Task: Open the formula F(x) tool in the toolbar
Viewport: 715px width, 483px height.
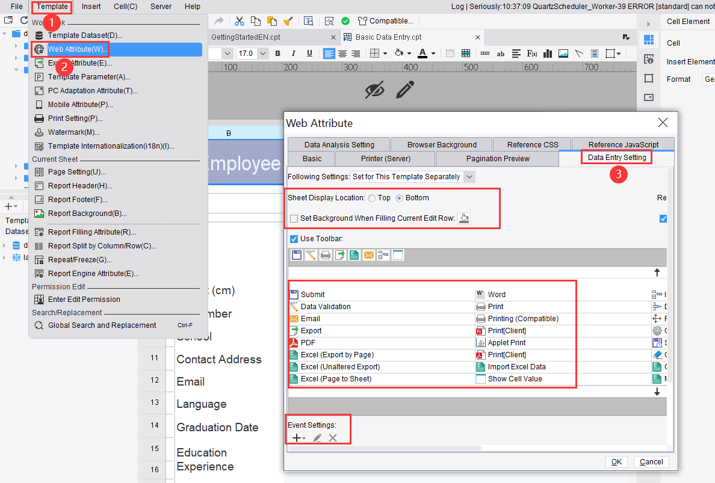Action: (532, 54)
